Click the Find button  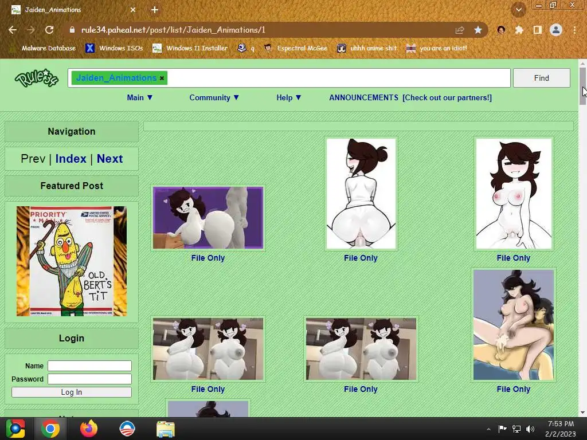(x=541, y=78)
